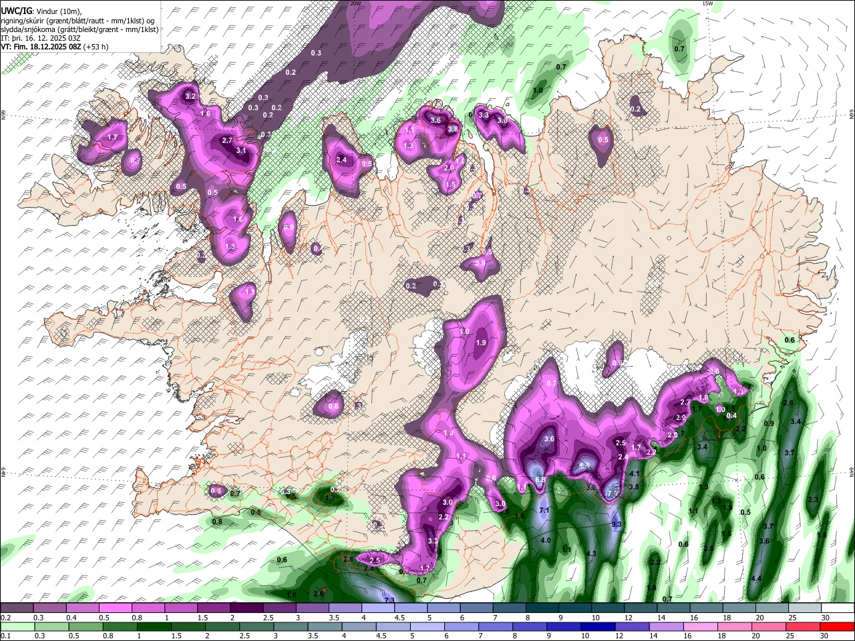Click the 15W longitude label
Screen dimensions: 855x641
click(x=707, y=3)
